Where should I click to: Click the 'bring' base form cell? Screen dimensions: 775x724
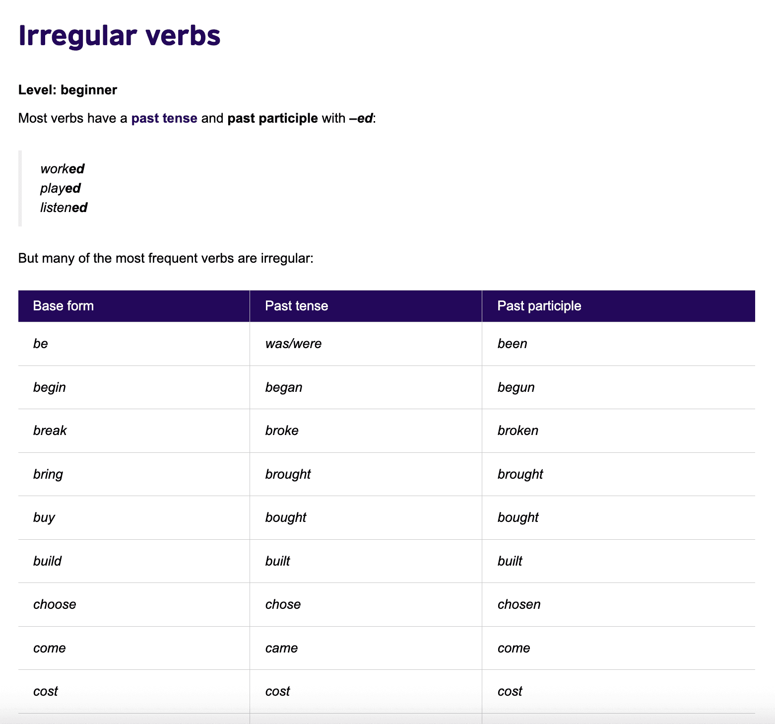click(x=48, y=474)
